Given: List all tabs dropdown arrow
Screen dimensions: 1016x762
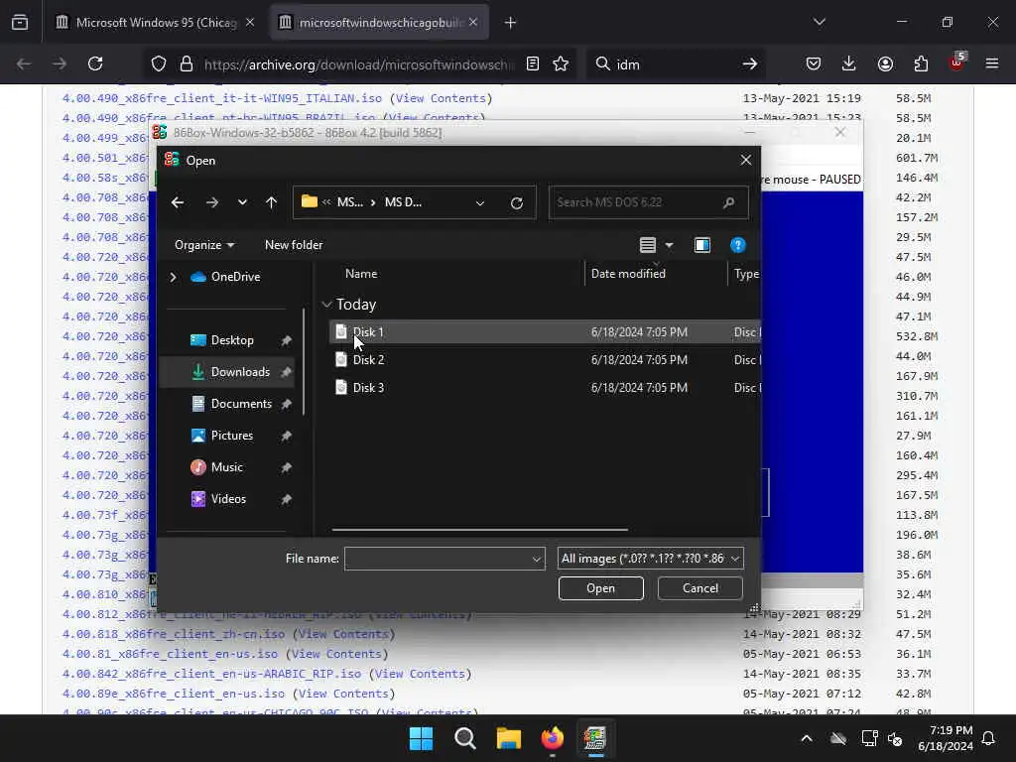Looking at the screenshot, I should coord(819,22).
